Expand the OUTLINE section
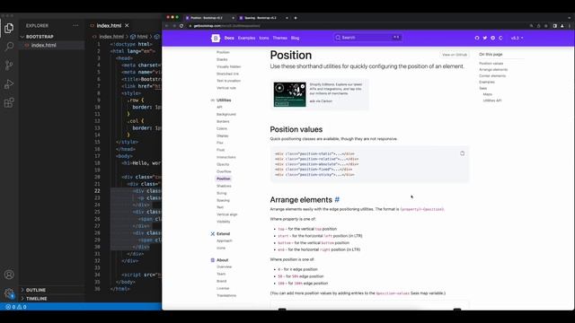Screen dimensions: 575x323 pyautogui.click(x=36, y=290)
